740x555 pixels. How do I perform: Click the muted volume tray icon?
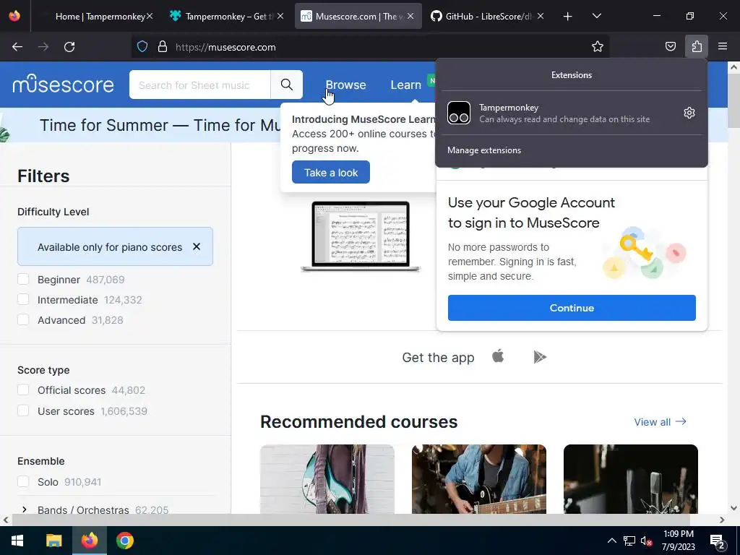click(647, 541)
